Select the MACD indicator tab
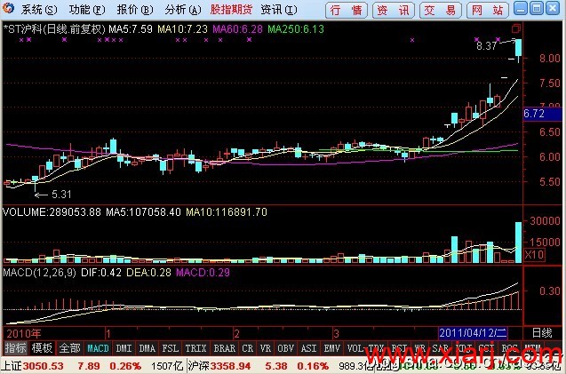This screenshot has height=374, width=566. (x=98, y=348)
